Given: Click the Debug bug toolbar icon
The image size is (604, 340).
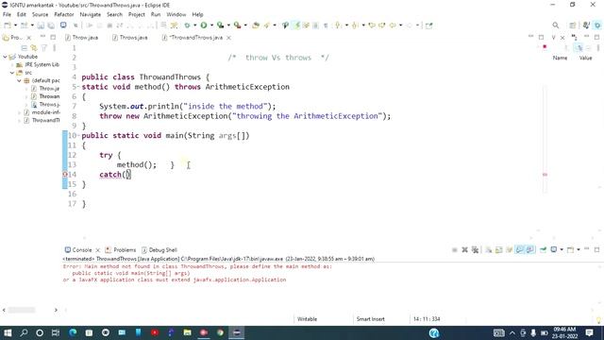Looking at the screenshot, I should (187, 25).
